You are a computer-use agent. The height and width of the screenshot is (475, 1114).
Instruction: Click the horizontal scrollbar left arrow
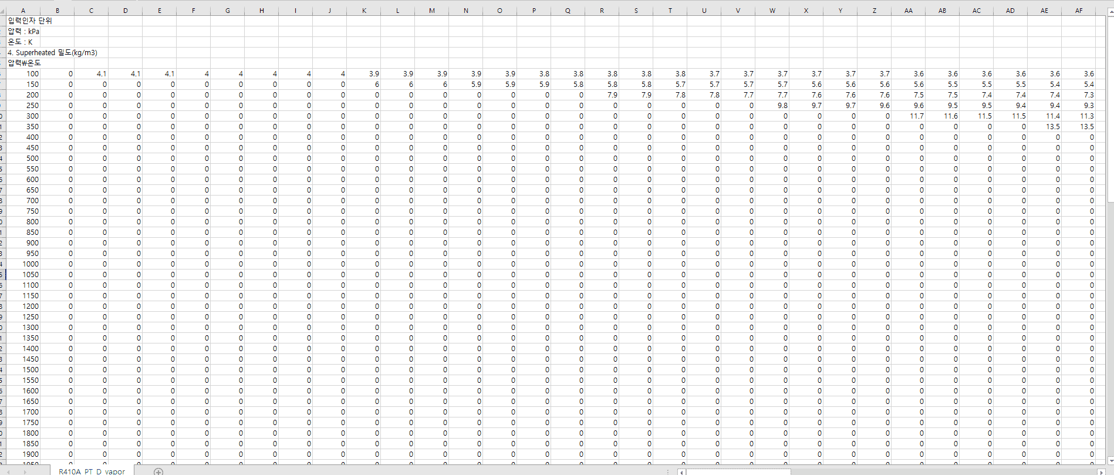[681, 471]
